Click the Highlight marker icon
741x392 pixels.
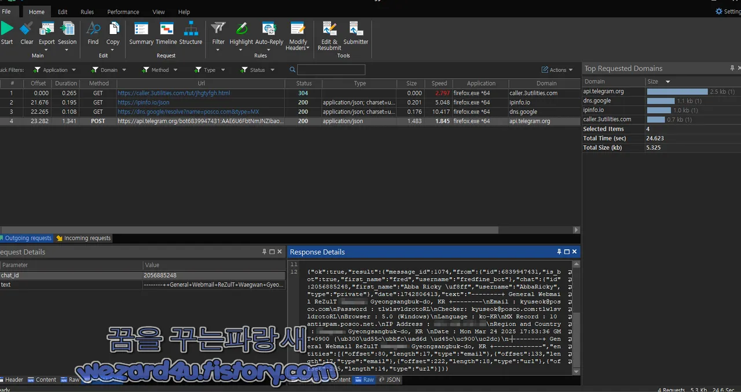241,28
